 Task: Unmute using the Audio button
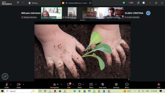pos(7,86)
